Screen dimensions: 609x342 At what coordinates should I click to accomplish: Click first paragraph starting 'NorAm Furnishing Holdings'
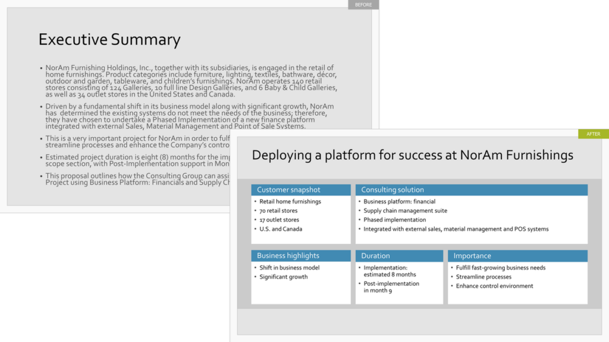click(190, 81)
